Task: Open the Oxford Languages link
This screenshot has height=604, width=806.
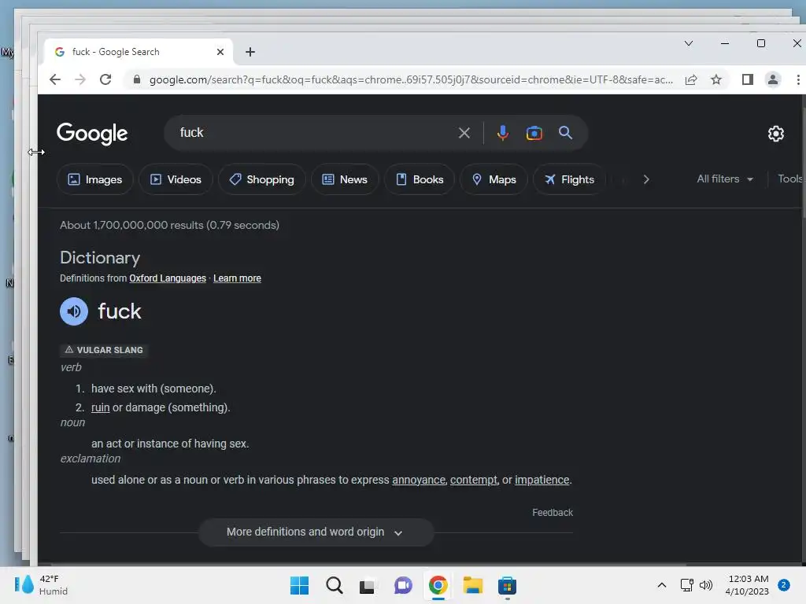Action: [x=168, y=278]
